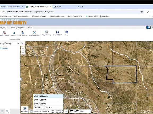Viewport: 153px width, 114px height.
Task: Select WKID: 4326 Lat/Long option
Action: pyautogui.click(x=48, y=96)
